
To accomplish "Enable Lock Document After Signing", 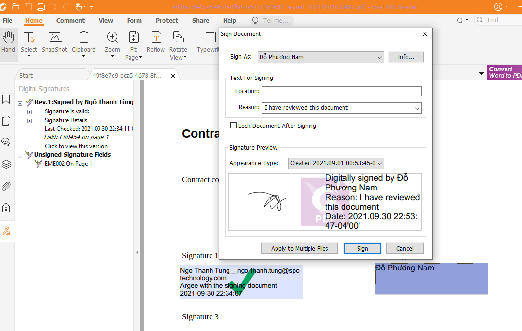I will [x=233, y=125].
